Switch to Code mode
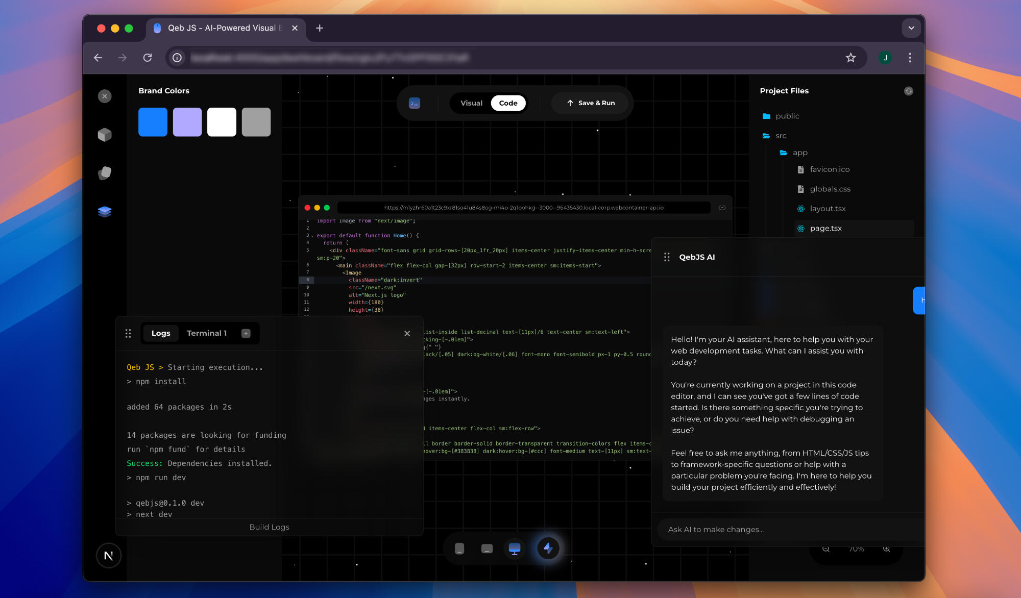 click(x=508, y=103)
